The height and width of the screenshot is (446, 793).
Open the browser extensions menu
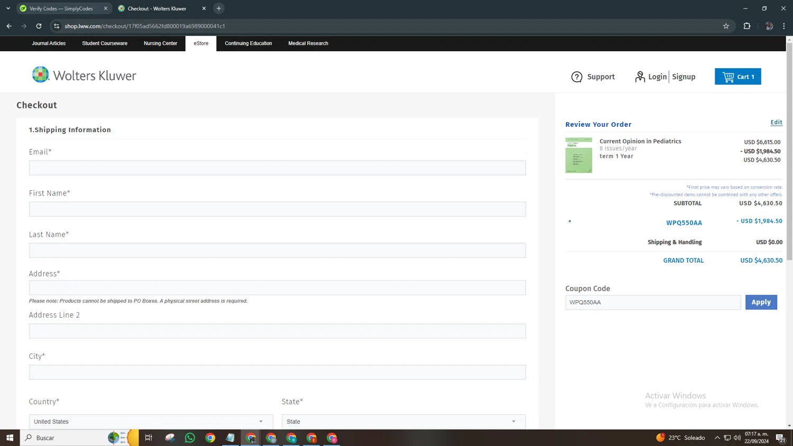pos(747,26)
